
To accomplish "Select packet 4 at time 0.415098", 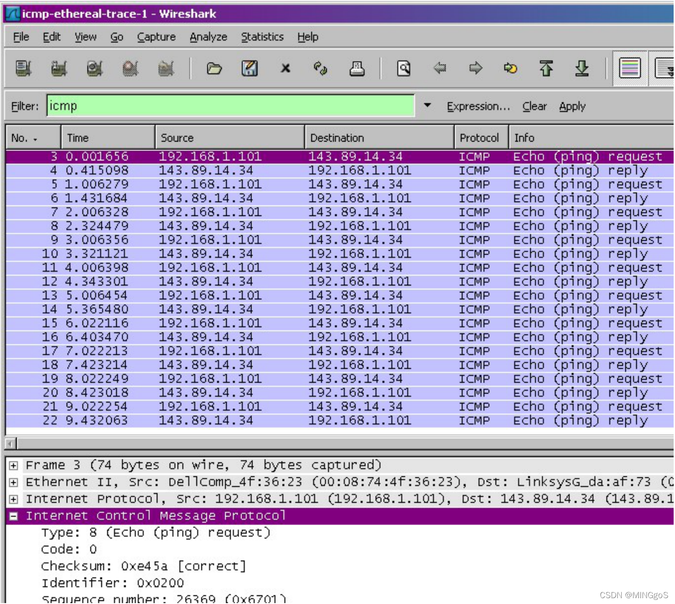I will pyautogui.click(x=340, y=170).
